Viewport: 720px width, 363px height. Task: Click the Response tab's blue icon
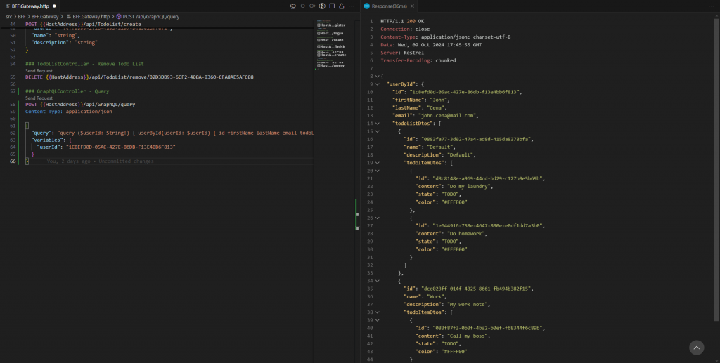click(366, 6)
